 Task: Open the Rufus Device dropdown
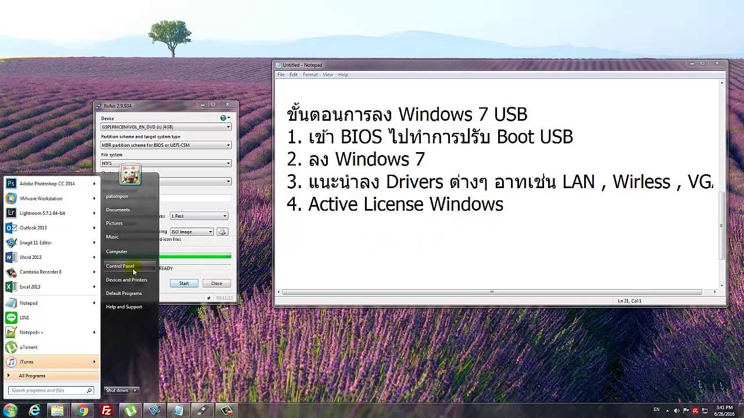pos(166,127)
